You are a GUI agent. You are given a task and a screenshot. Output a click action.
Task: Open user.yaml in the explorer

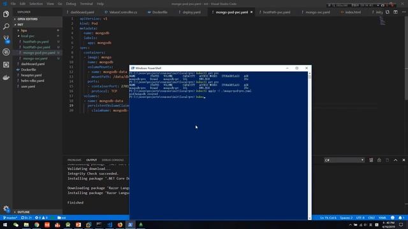[x=28, y=87]
